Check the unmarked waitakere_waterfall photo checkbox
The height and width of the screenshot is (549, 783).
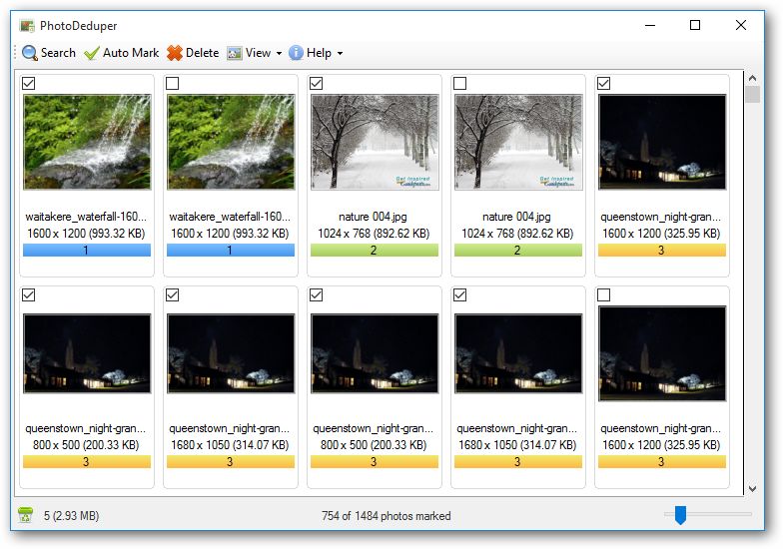point(172,84)
